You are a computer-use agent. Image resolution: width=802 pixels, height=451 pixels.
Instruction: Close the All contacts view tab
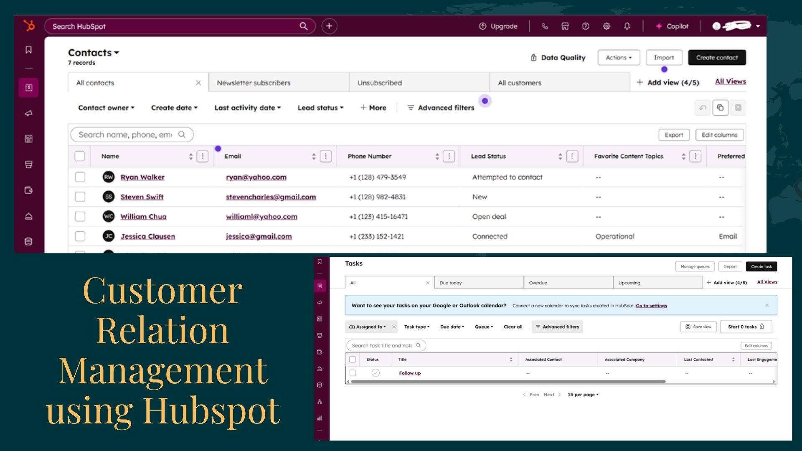point(198,83)
